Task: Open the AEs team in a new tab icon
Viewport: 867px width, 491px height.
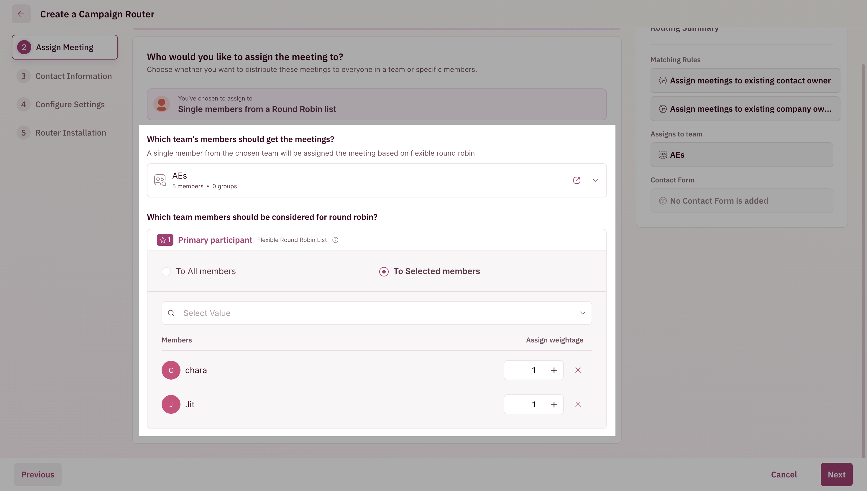Action: click(577, 180)
